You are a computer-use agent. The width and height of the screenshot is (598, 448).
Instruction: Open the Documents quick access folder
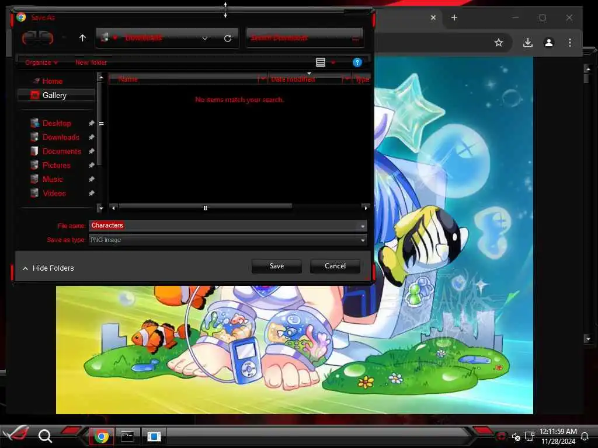[61, 151]
